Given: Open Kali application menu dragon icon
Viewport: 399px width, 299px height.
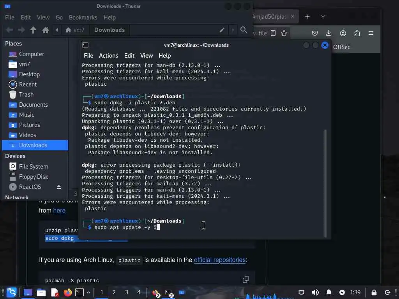Looking at the screenshot, I should tap(12, 292).
